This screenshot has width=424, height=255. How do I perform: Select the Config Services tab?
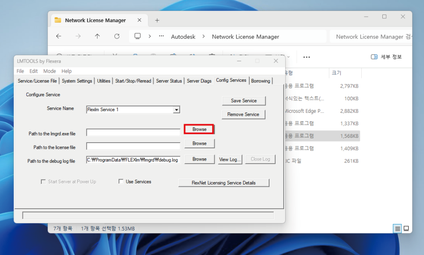tap(231, 80)
